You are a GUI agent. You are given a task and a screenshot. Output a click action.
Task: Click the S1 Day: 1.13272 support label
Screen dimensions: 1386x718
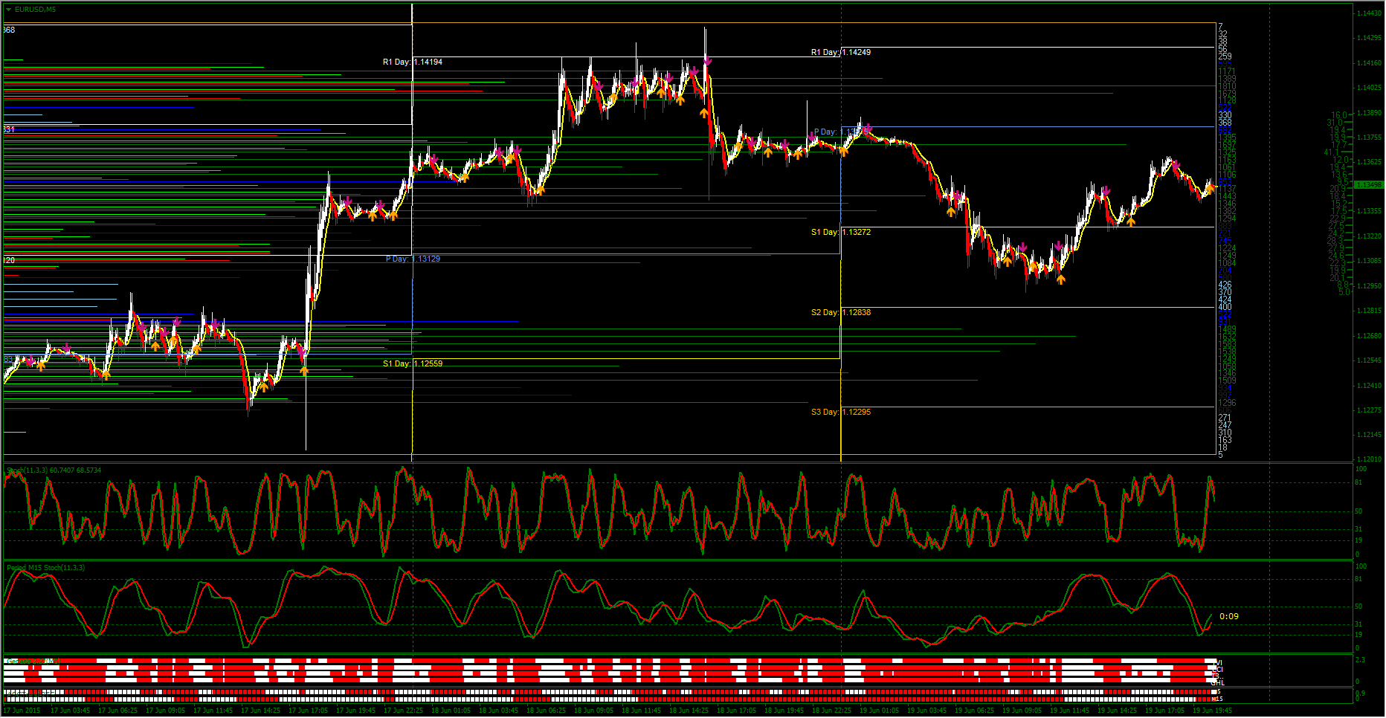click(841, 233)
